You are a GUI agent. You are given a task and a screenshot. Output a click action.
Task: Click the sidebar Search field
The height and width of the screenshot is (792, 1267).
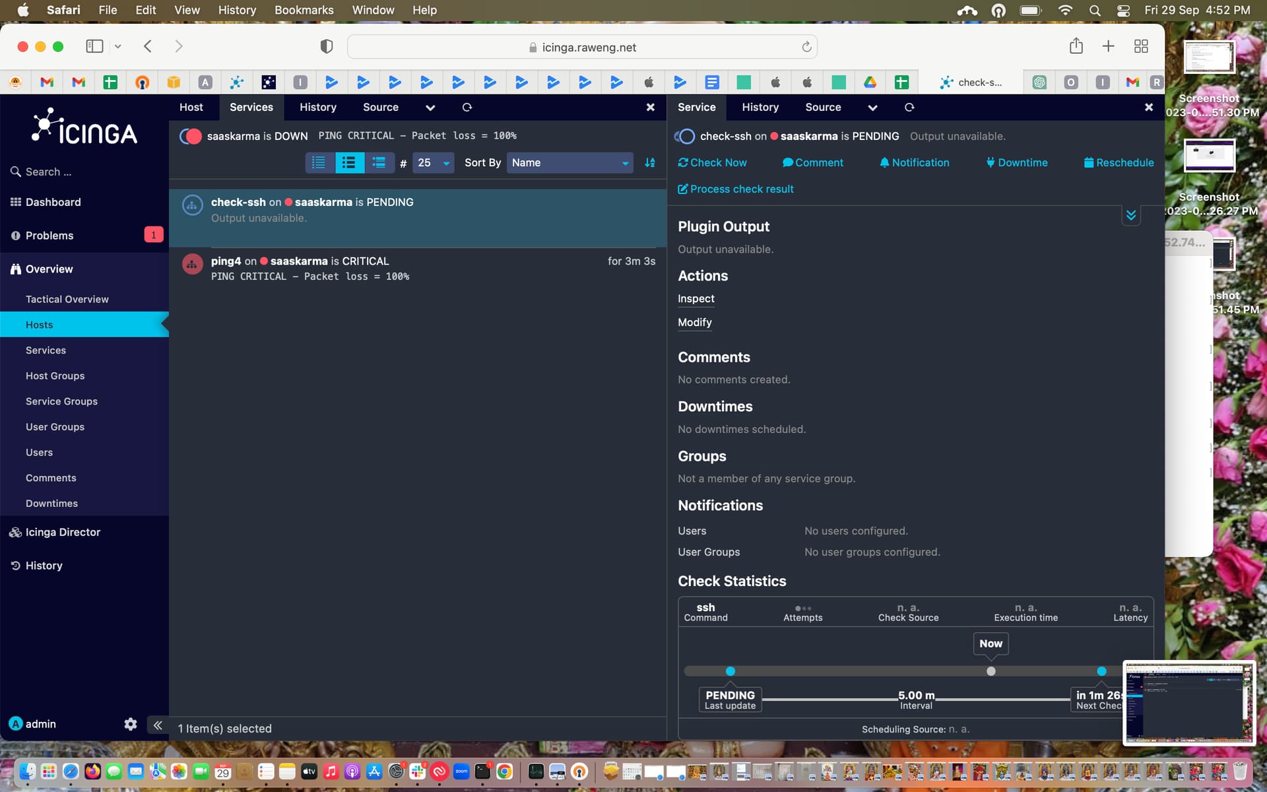[x=84, y=172]
